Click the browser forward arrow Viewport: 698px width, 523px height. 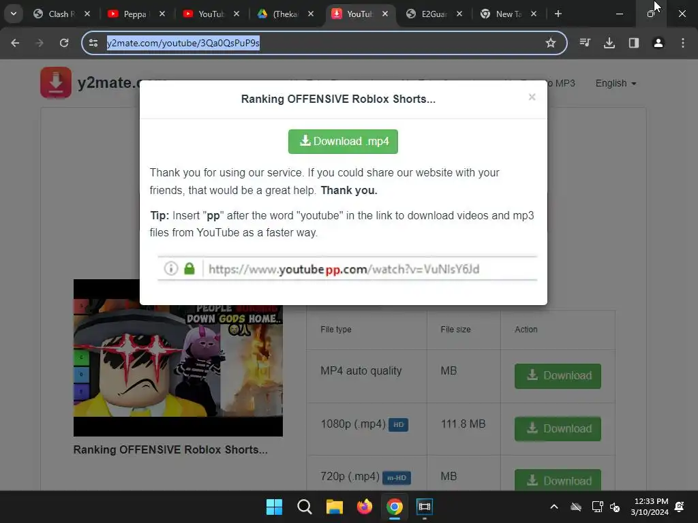[x=40, y=43]
